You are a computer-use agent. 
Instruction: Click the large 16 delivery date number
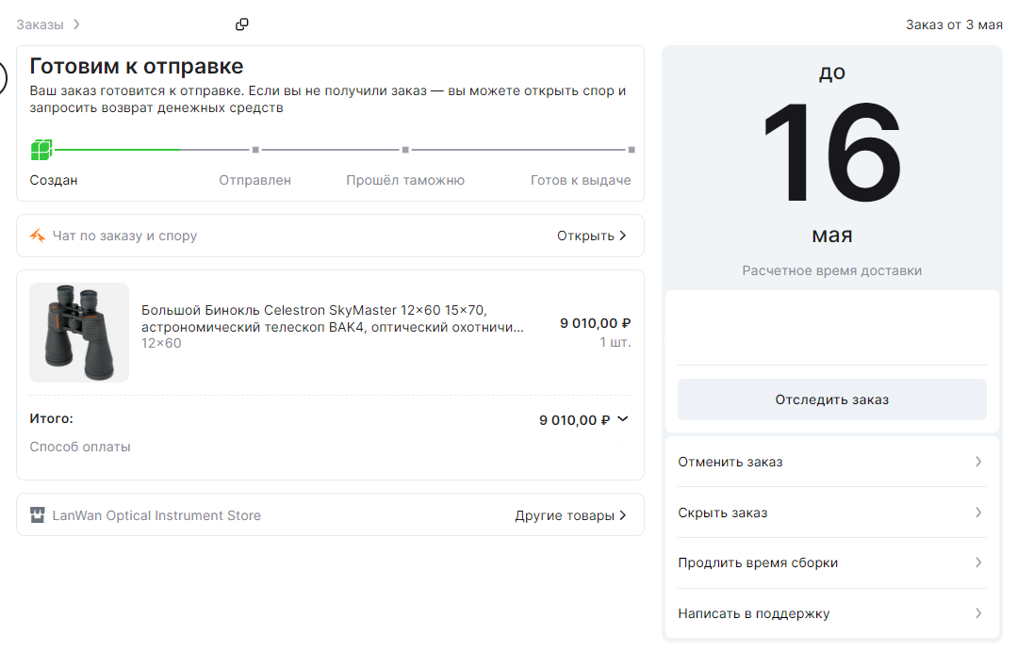pyautogui.click(x=832, y=153)
